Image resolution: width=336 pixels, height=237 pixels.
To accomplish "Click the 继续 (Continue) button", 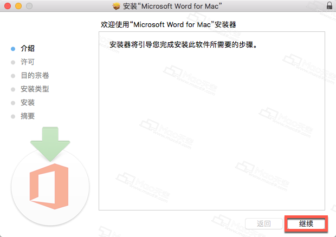I will (306, 223).
